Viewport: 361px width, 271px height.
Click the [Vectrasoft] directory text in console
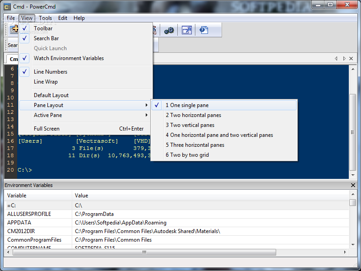click(x=97, y=141)
